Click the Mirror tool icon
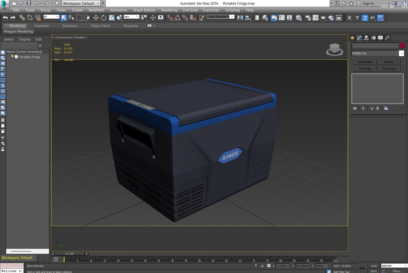Viewport: 408px width, 273px height. point(240,18)
